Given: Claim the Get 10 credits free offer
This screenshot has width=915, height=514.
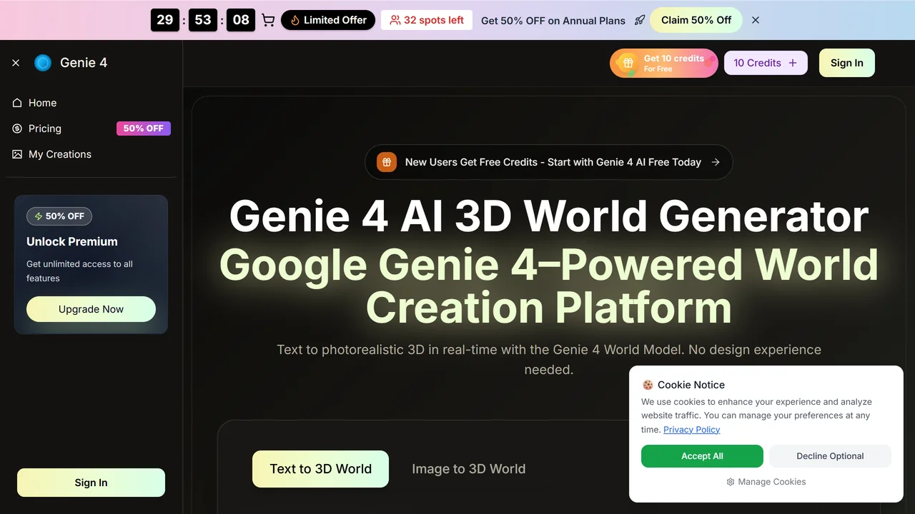Looking at the screenshot, I should pyautogui.click(x=664, y=63).
